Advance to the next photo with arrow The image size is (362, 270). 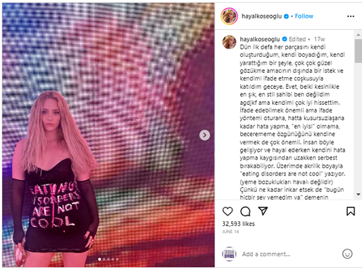[205, 135]
